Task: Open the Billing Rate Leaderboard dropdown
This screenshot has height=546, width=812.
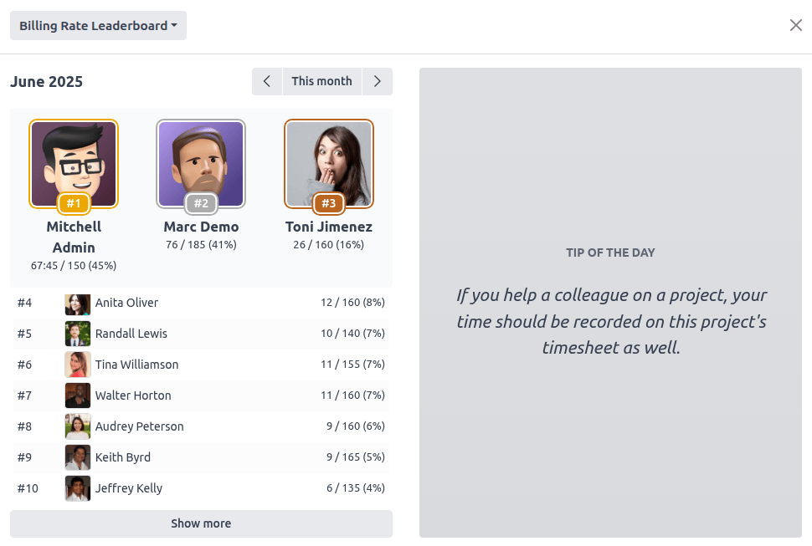Action: click(x=97, y=25)
